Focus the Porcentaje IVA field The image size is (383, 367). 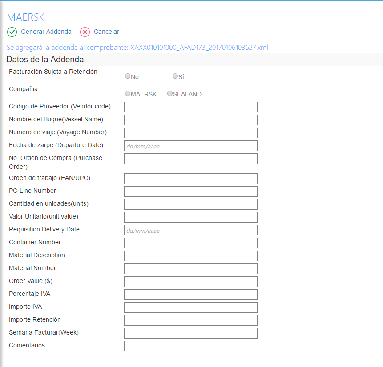click(x=191, y=295)
